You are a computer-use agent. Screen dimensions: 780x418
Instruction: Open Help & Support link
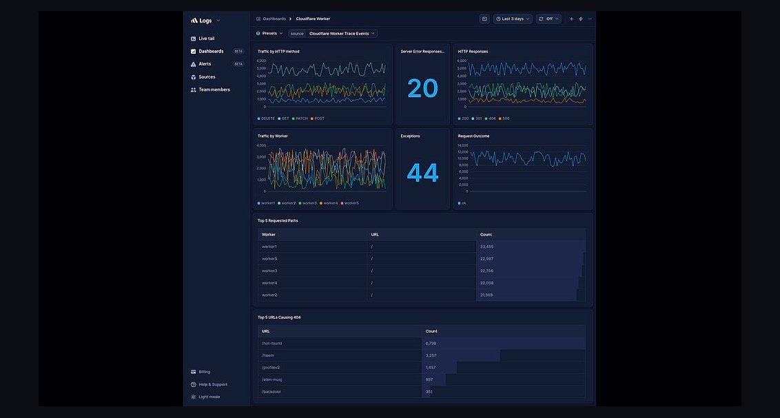click(213, 384)
